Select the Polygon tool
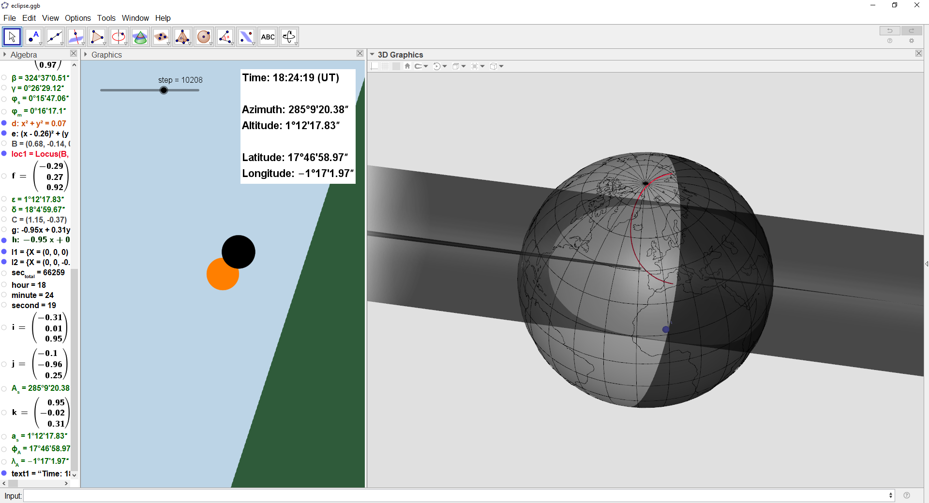 pos(97,37)
